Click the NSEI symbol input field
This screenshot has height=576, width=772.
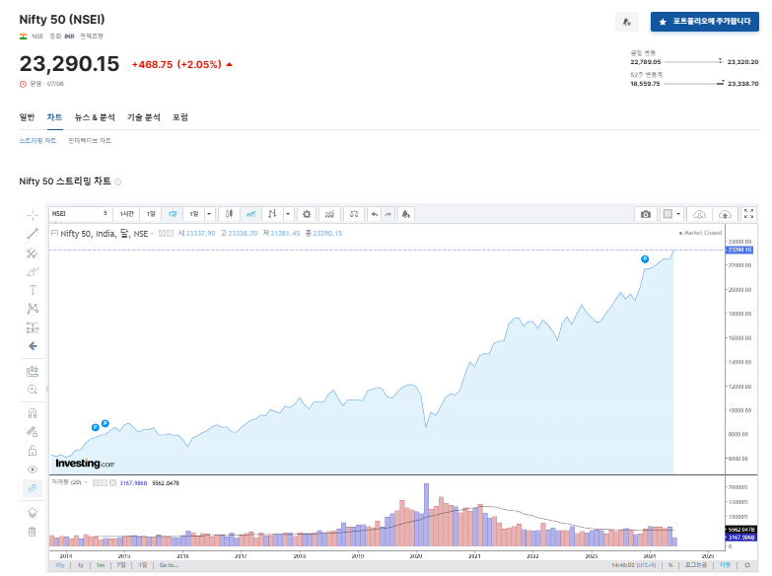coord(79,214)
